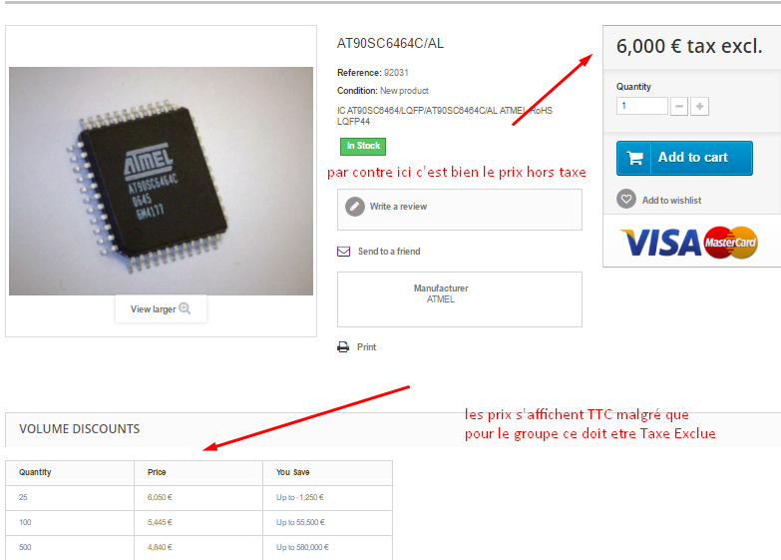Click the Send to a friend link

click(x=389, y=252)
